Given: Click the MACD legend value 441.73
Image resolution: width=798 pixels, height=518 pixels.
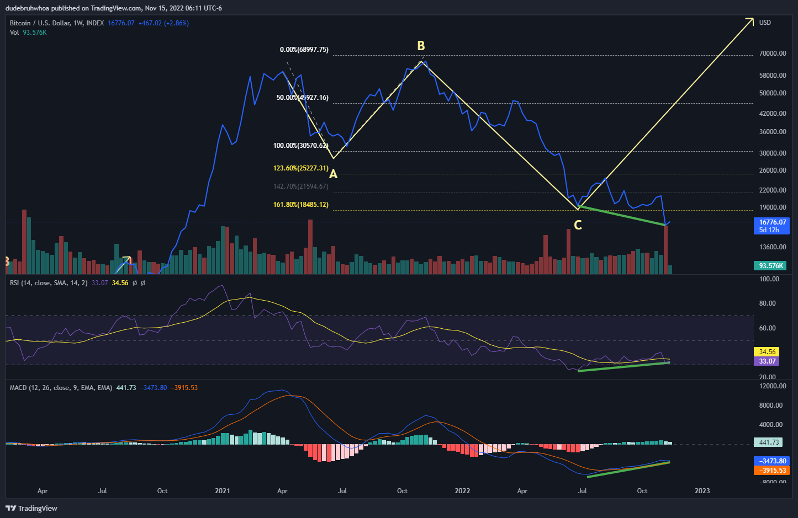Looking at the screenshot, I should (x=126, y=388).
